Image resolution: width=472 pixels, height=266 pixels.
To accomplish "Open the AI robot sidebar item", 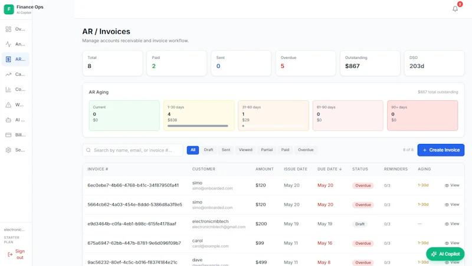I will point(15,120).
